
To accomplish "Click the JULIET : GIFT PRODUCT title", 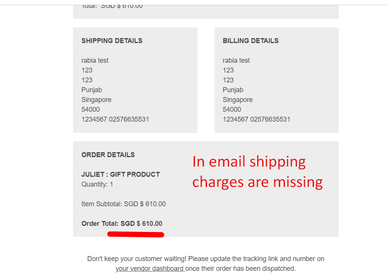I will 121,175.
